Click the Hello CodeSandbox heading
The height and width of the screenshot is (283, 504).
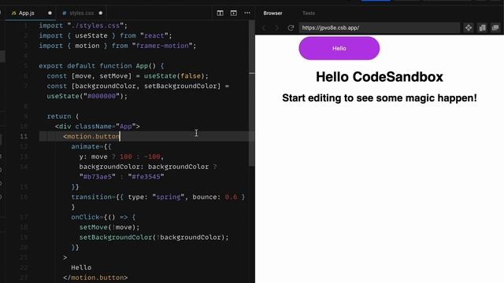(380, 77)
